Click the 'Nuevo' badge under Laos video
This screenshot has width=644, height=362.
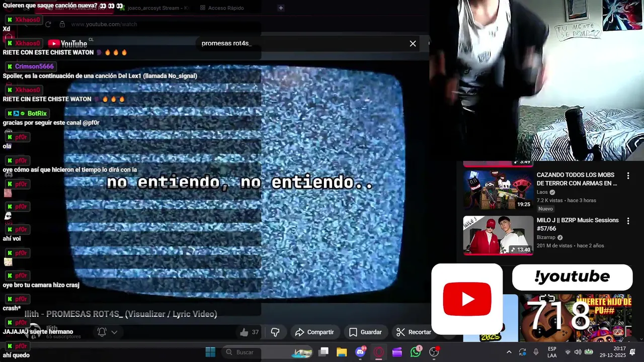tap(545, 209)
